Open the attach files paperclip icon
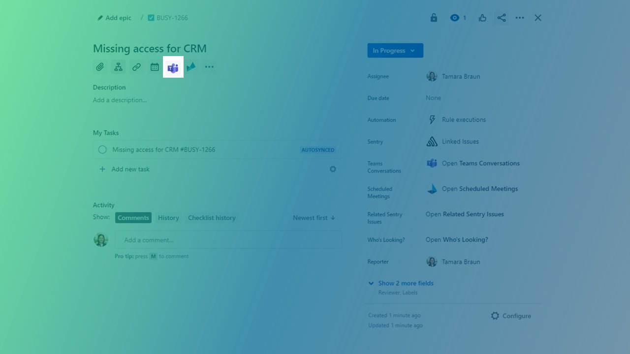630x354 pixels. (100, 67)
